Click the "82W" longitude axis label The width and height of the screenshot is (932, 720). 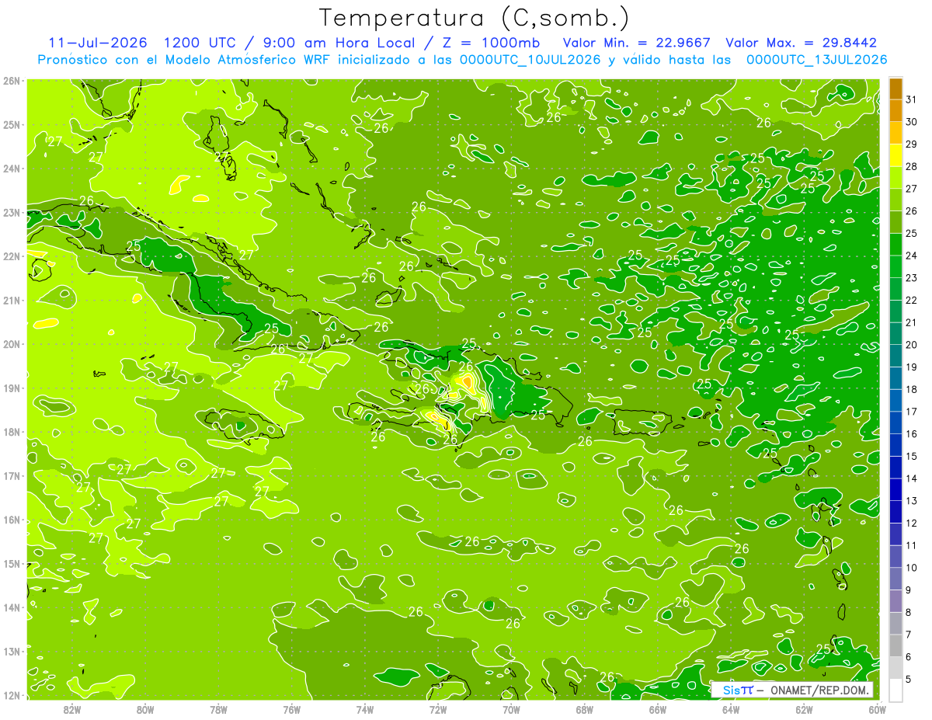[72, 709]
